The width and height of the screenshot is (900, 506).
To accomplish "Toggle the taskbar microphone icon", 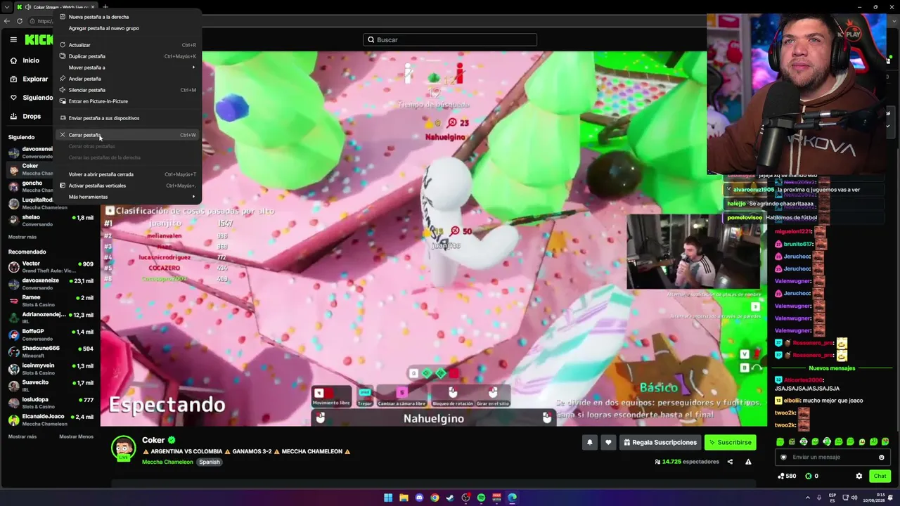I will click(818, 498).
